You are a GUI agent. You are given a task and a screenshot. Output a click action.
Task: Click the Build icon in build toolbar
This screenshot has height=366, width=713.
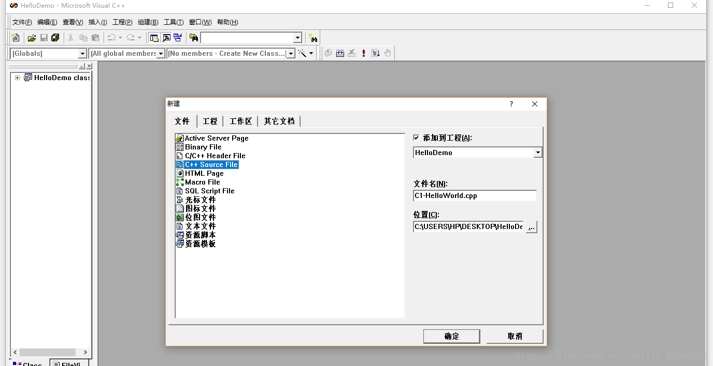(x=340, y=53)
